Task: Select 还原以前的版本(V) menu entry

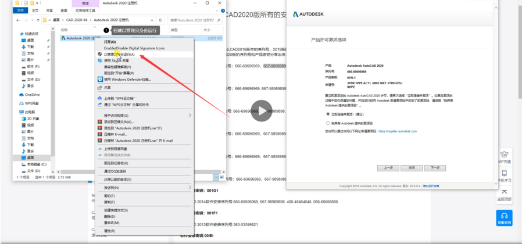Action: [117, 180]
